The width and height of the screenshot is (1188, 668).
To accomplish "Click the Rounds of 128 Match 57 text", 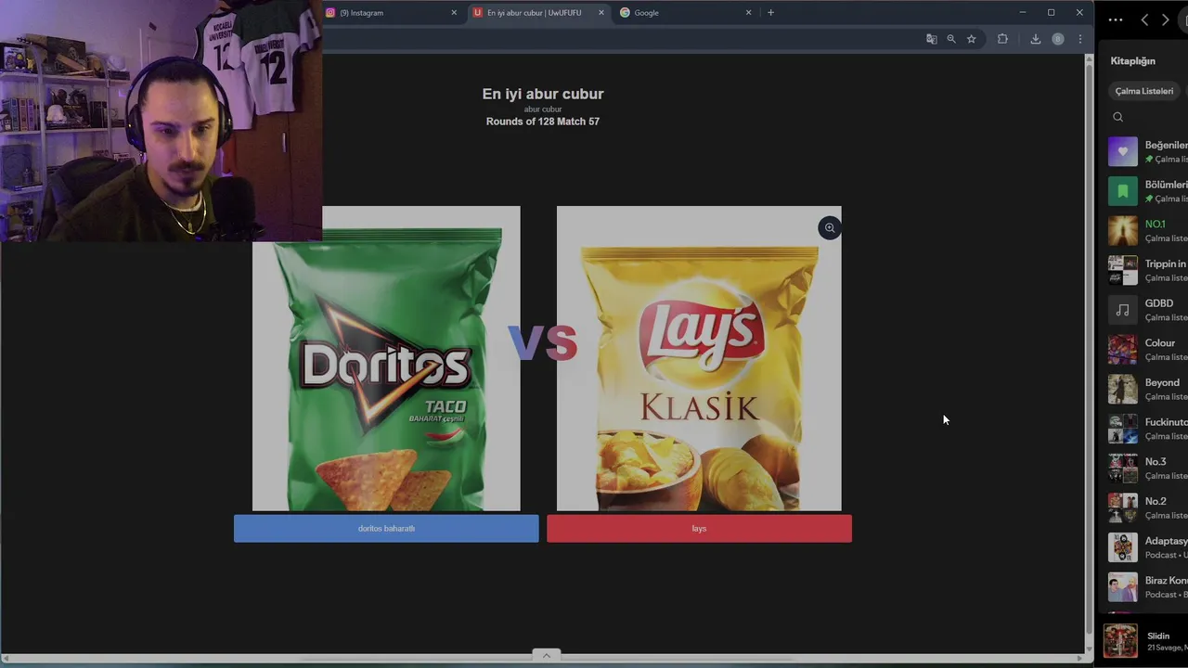I will (543, 122).
